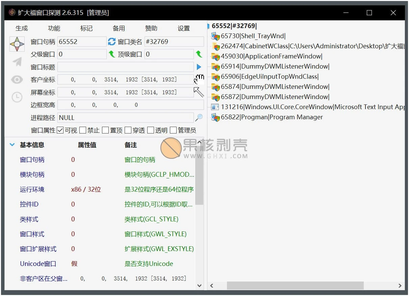Open the 生成 menu
Viewport: 409px width, 296px height.
22,28
